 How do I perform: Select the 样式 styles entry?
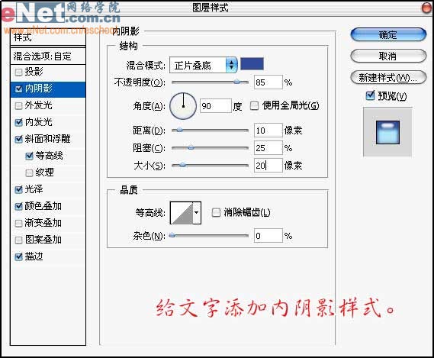tap(48, 37)
